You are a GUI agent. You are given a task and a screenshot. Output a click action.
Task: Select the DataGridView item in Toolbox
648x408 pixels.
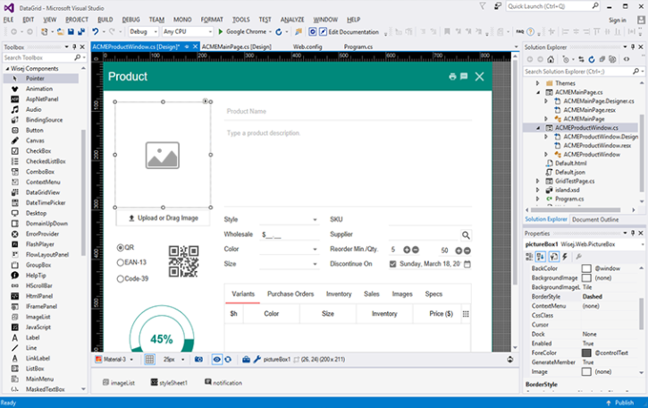coord(42,192)
